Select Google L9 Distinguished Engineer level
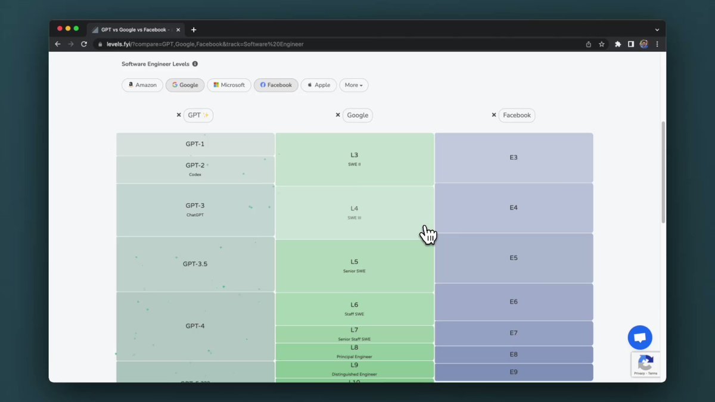 355,369
